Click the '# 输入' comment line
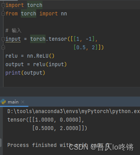The image size is (140, 155). [x=13, y=31]
